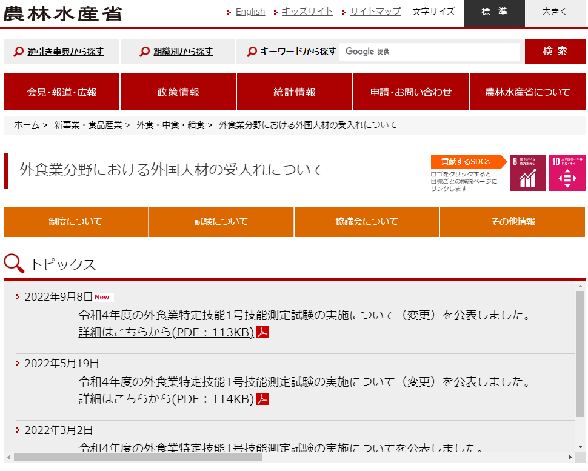Set text size to 標準
This screenshot has height=471, width=588.
[x=494, y=12]
